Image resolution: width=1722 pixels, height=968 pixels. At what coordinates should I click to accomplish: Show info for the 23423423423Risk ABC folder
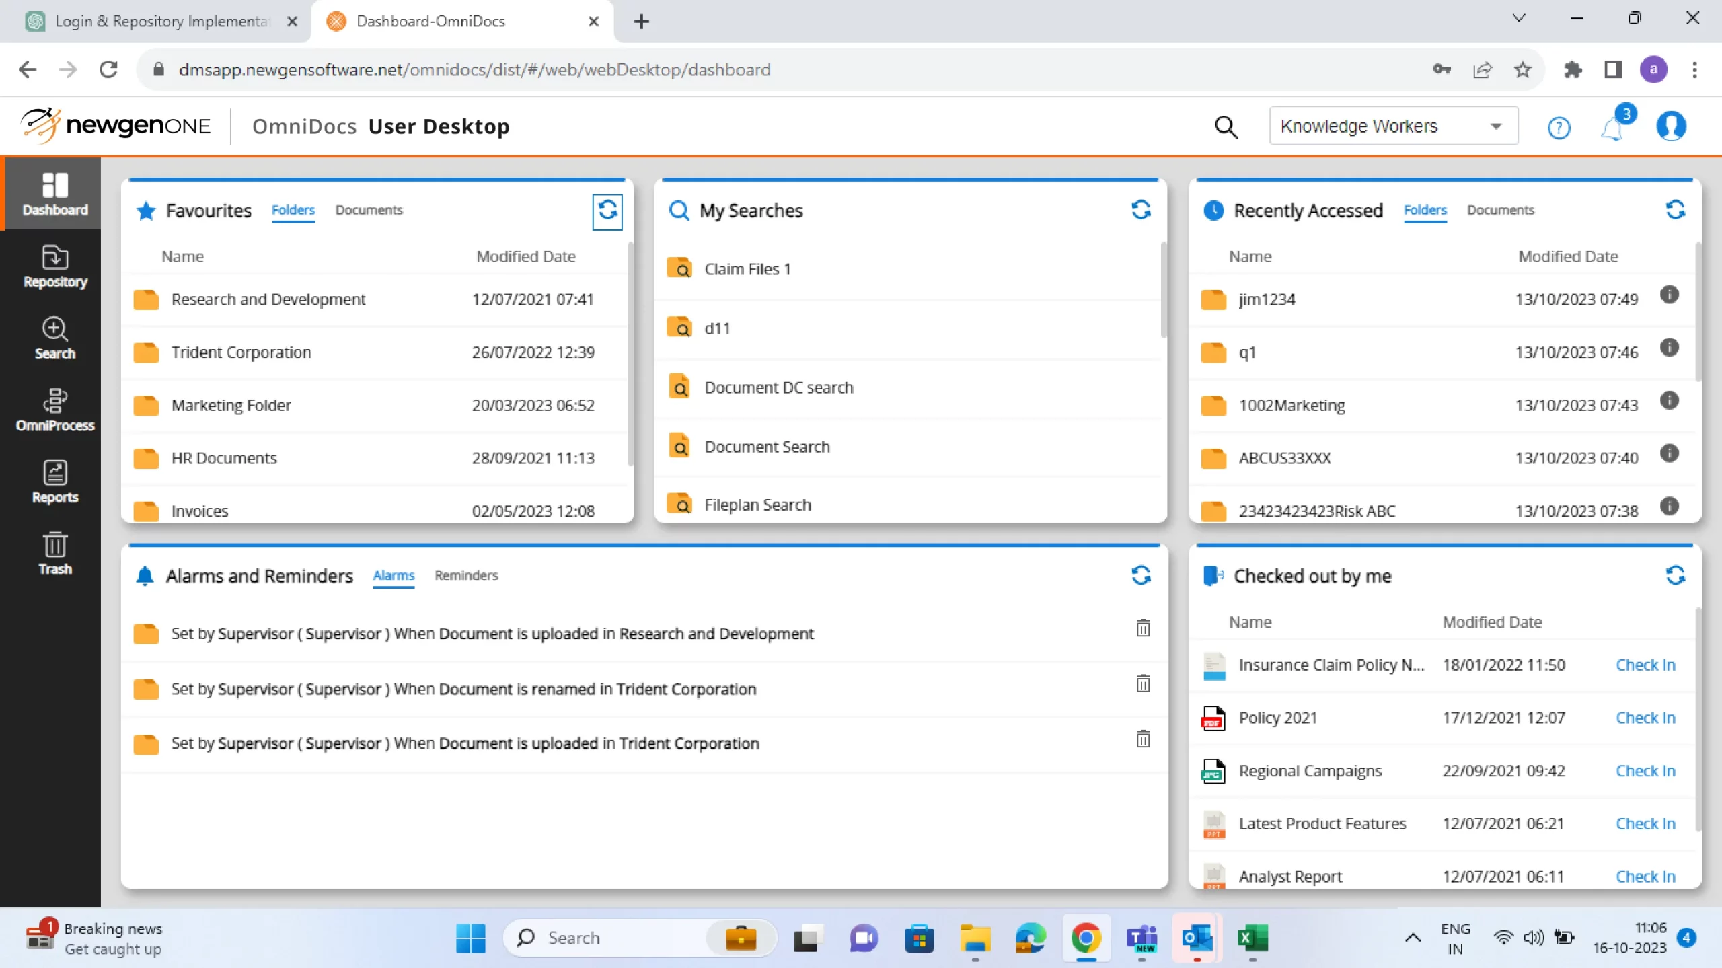pos(1670,507)
